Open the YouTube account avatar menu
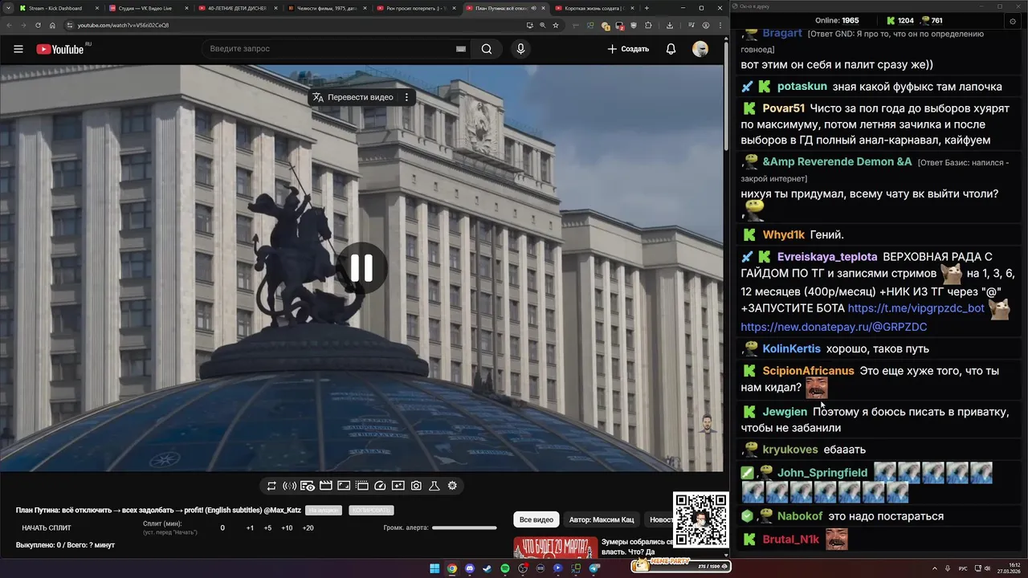The image size is (1028, 578). (x=700, y=49)
